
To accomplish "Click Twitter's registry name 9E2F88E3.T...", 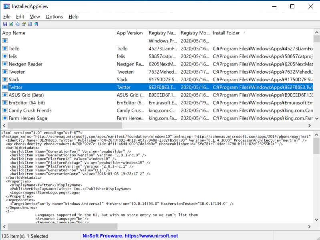I will (162, 87).
